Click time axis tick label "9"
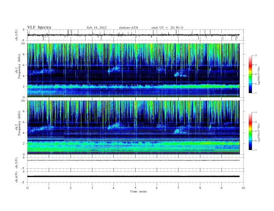This screenshot has height=211, width=274. point(221,188)
